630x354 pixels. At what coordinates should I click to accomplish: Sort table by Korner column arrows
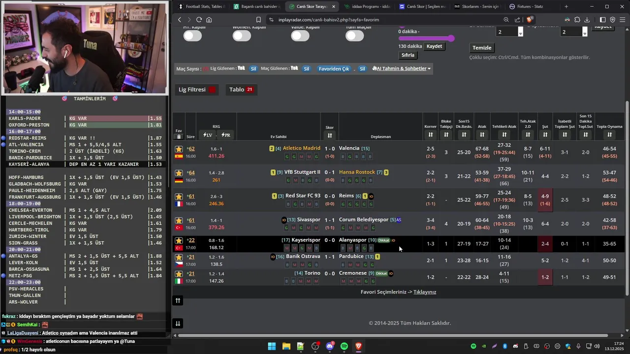pyautogui.click(x=431, y=135)
